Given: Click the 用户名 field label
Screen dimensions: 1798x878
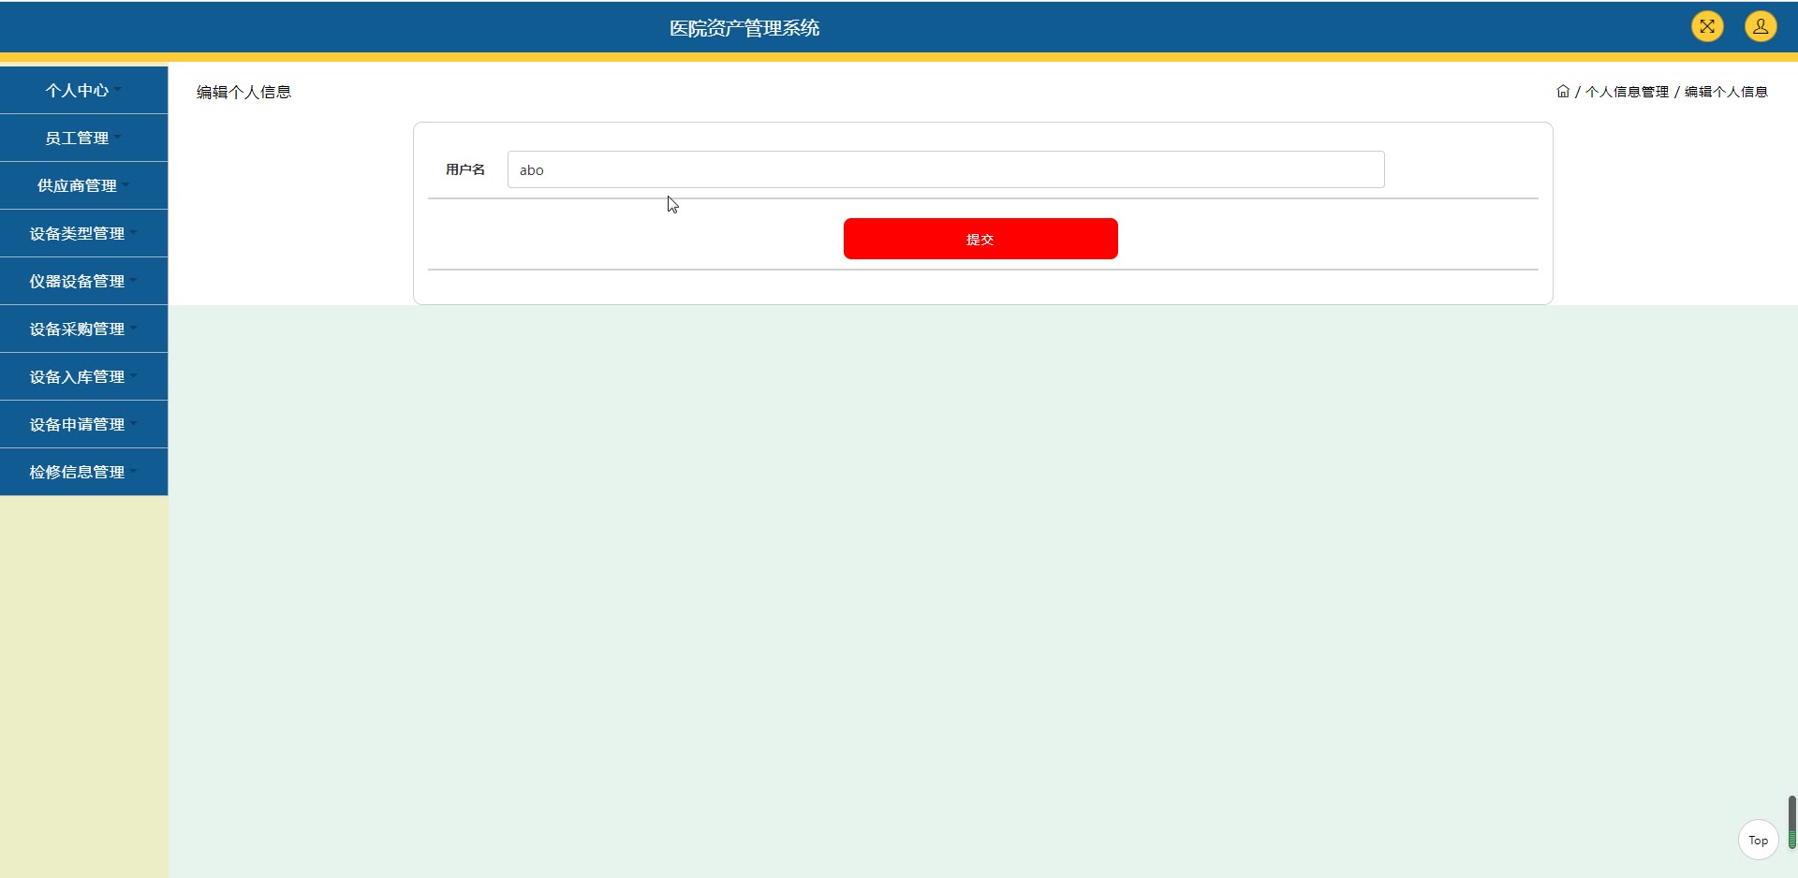Looking at the screenshot, I should pyautogui.click(x=465, y=169).
